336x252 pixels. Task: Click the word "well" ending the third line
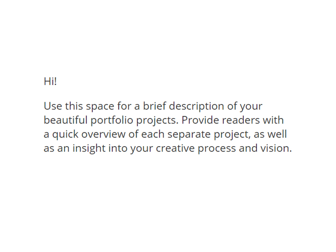point(278,134)
